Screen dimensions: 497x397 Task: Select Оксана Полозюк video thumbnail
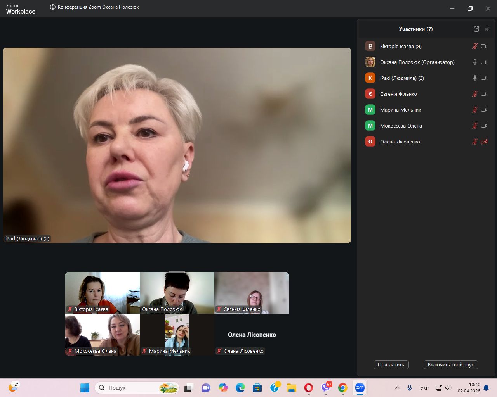pyautogui.click(x=177, y=292)
